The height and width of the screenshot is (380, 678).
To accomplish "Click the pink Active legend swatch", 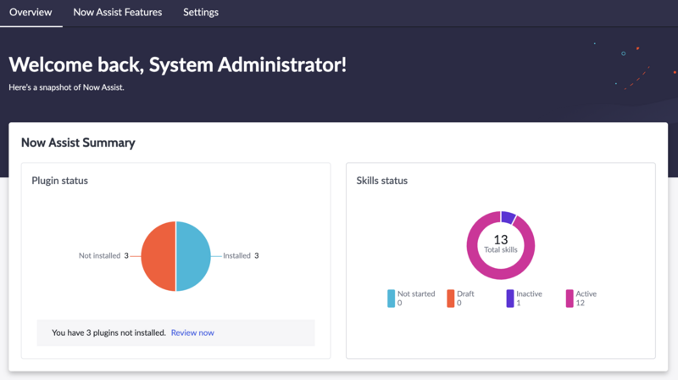I will click(x=570, y=299).
